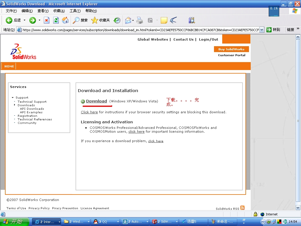Click the blue bird Messenger icon
This screenshot has width=301, height=226.
click(173, 20)
